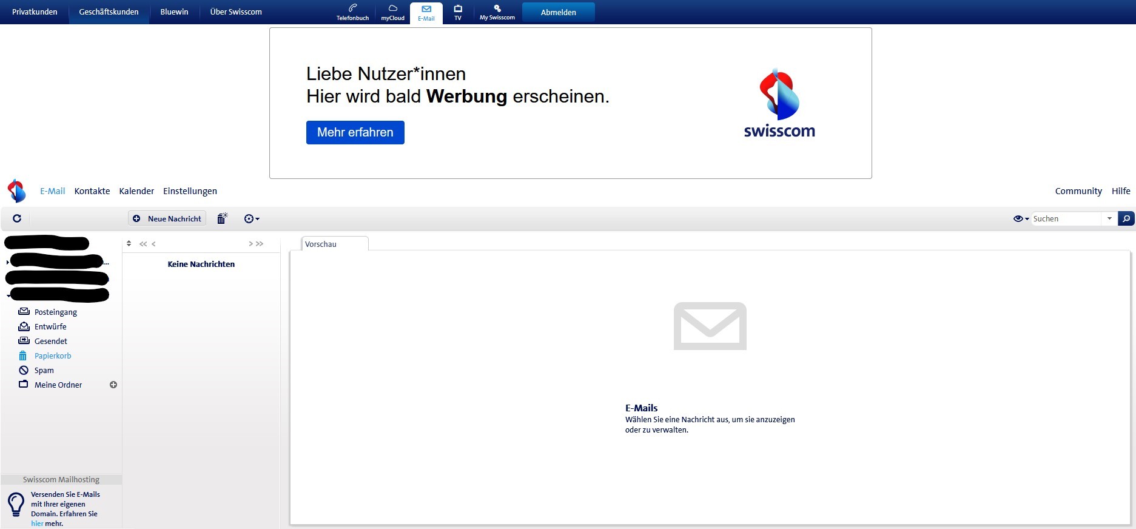
Task: Log out via Abmelden
Action: coord(558,12)
